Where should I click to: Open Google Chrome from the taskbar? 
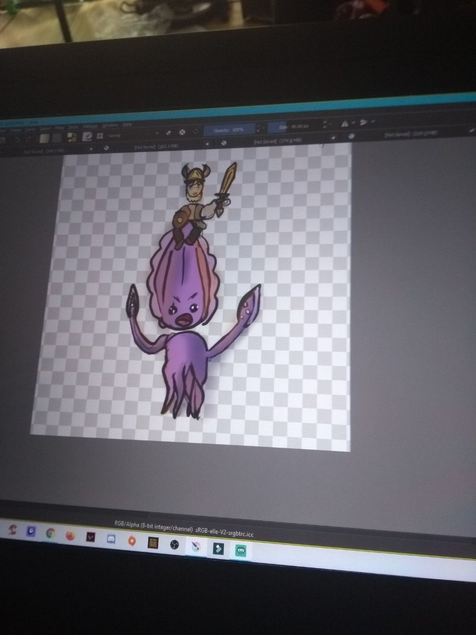[x=51, y=533]
